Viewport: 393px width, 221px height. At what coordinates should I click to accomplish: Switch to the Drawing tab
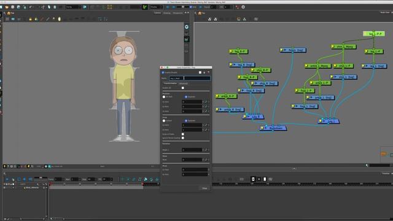pyautogui.click(x=167, y=13)
